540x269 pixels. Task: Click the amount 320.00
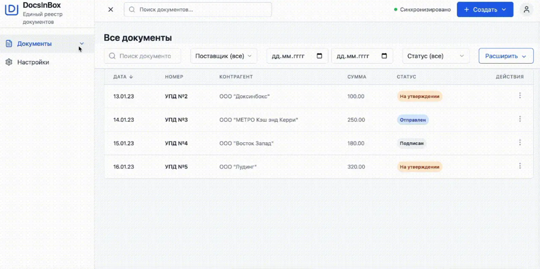click(x=356, y=167)
